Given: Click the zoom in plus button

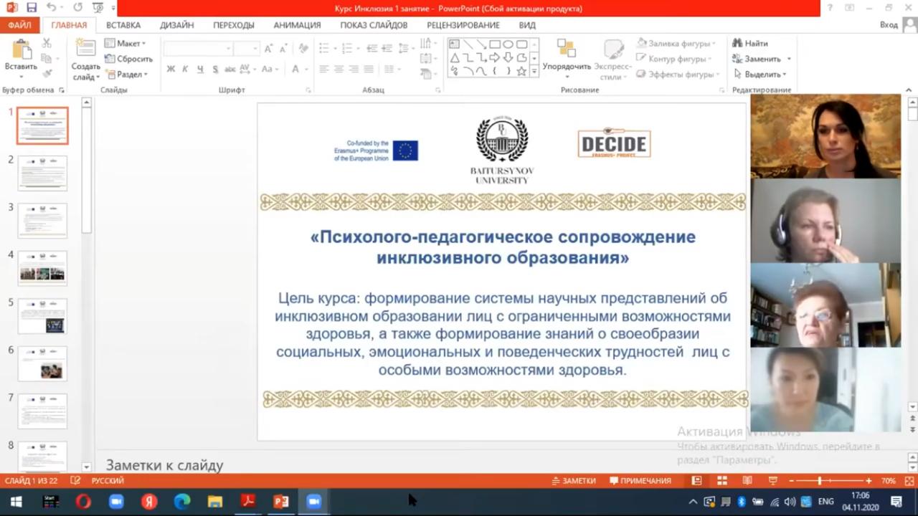Looking at the screenshot, I should click(x=869, y=481).
